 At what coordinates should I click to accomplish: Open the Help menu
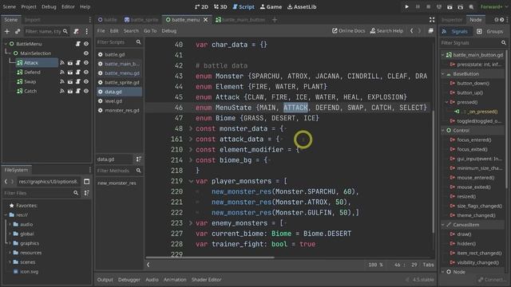[x=85, y=7]
